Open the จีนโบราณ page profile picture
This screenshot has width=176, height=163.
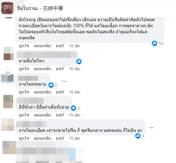7,8
